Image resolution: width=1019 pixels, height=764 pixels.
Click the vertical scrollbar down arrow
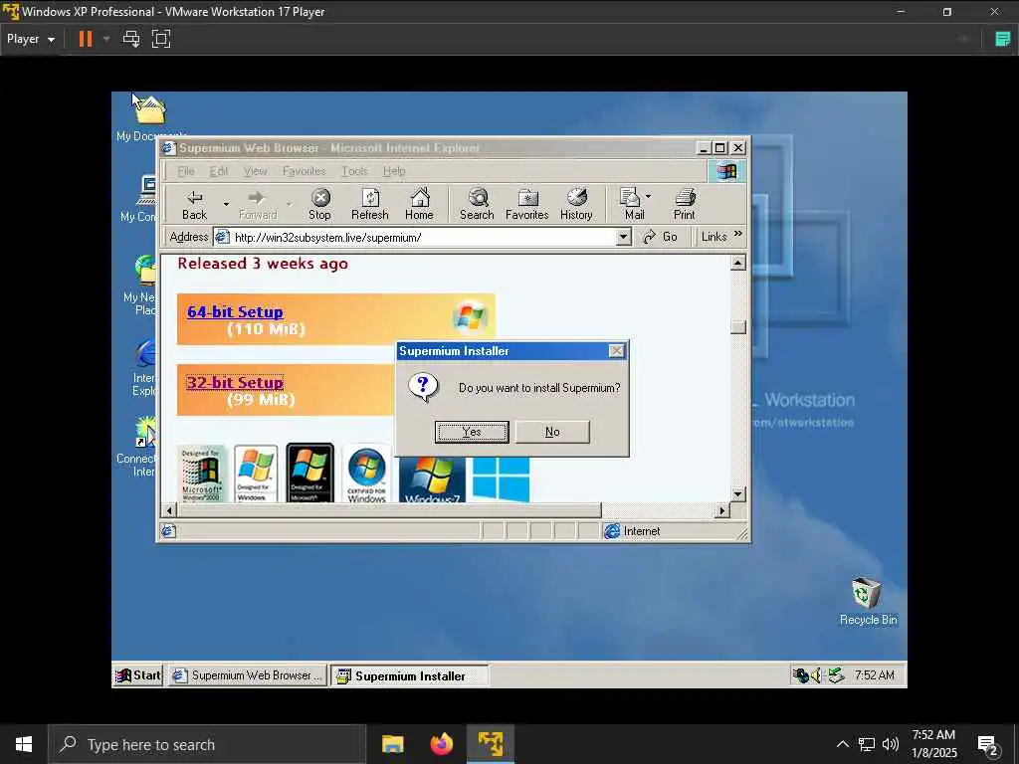click(x=737, y=494)
